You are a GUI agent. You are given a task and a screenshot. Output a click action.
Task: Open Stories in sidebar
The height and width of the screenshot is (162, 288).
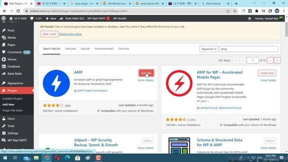point(12,59)
